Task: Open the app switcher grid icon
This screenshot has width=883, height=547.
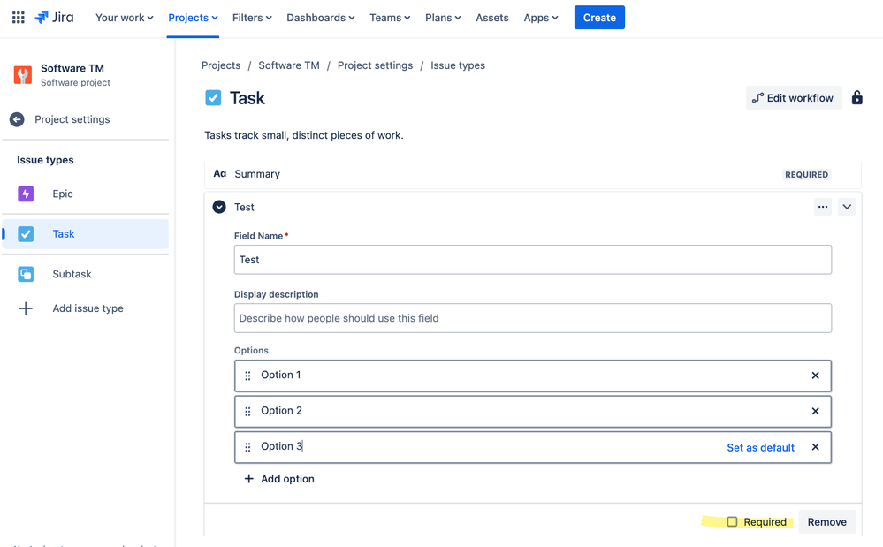Action: 18,18
